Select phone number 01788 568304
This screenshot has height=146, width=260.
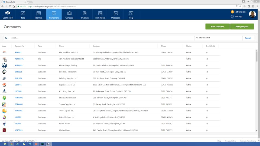167,111
